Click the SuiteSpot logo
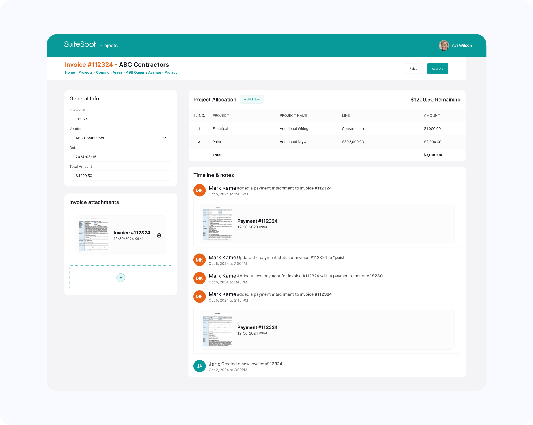This screenshot has height=425, width=533. (79, 45)
